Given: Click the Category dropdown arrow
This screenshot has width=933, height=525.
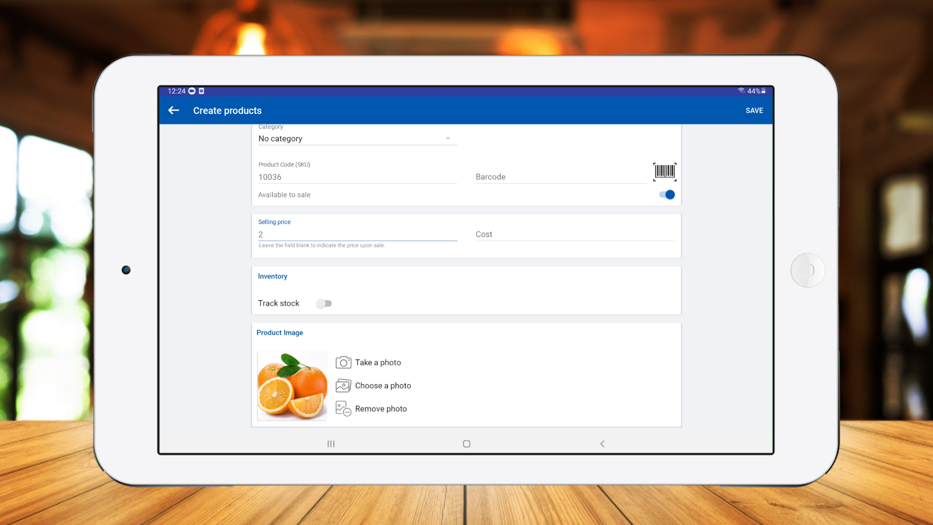Looking at the screenshot, I should click(x=448, y=139).
